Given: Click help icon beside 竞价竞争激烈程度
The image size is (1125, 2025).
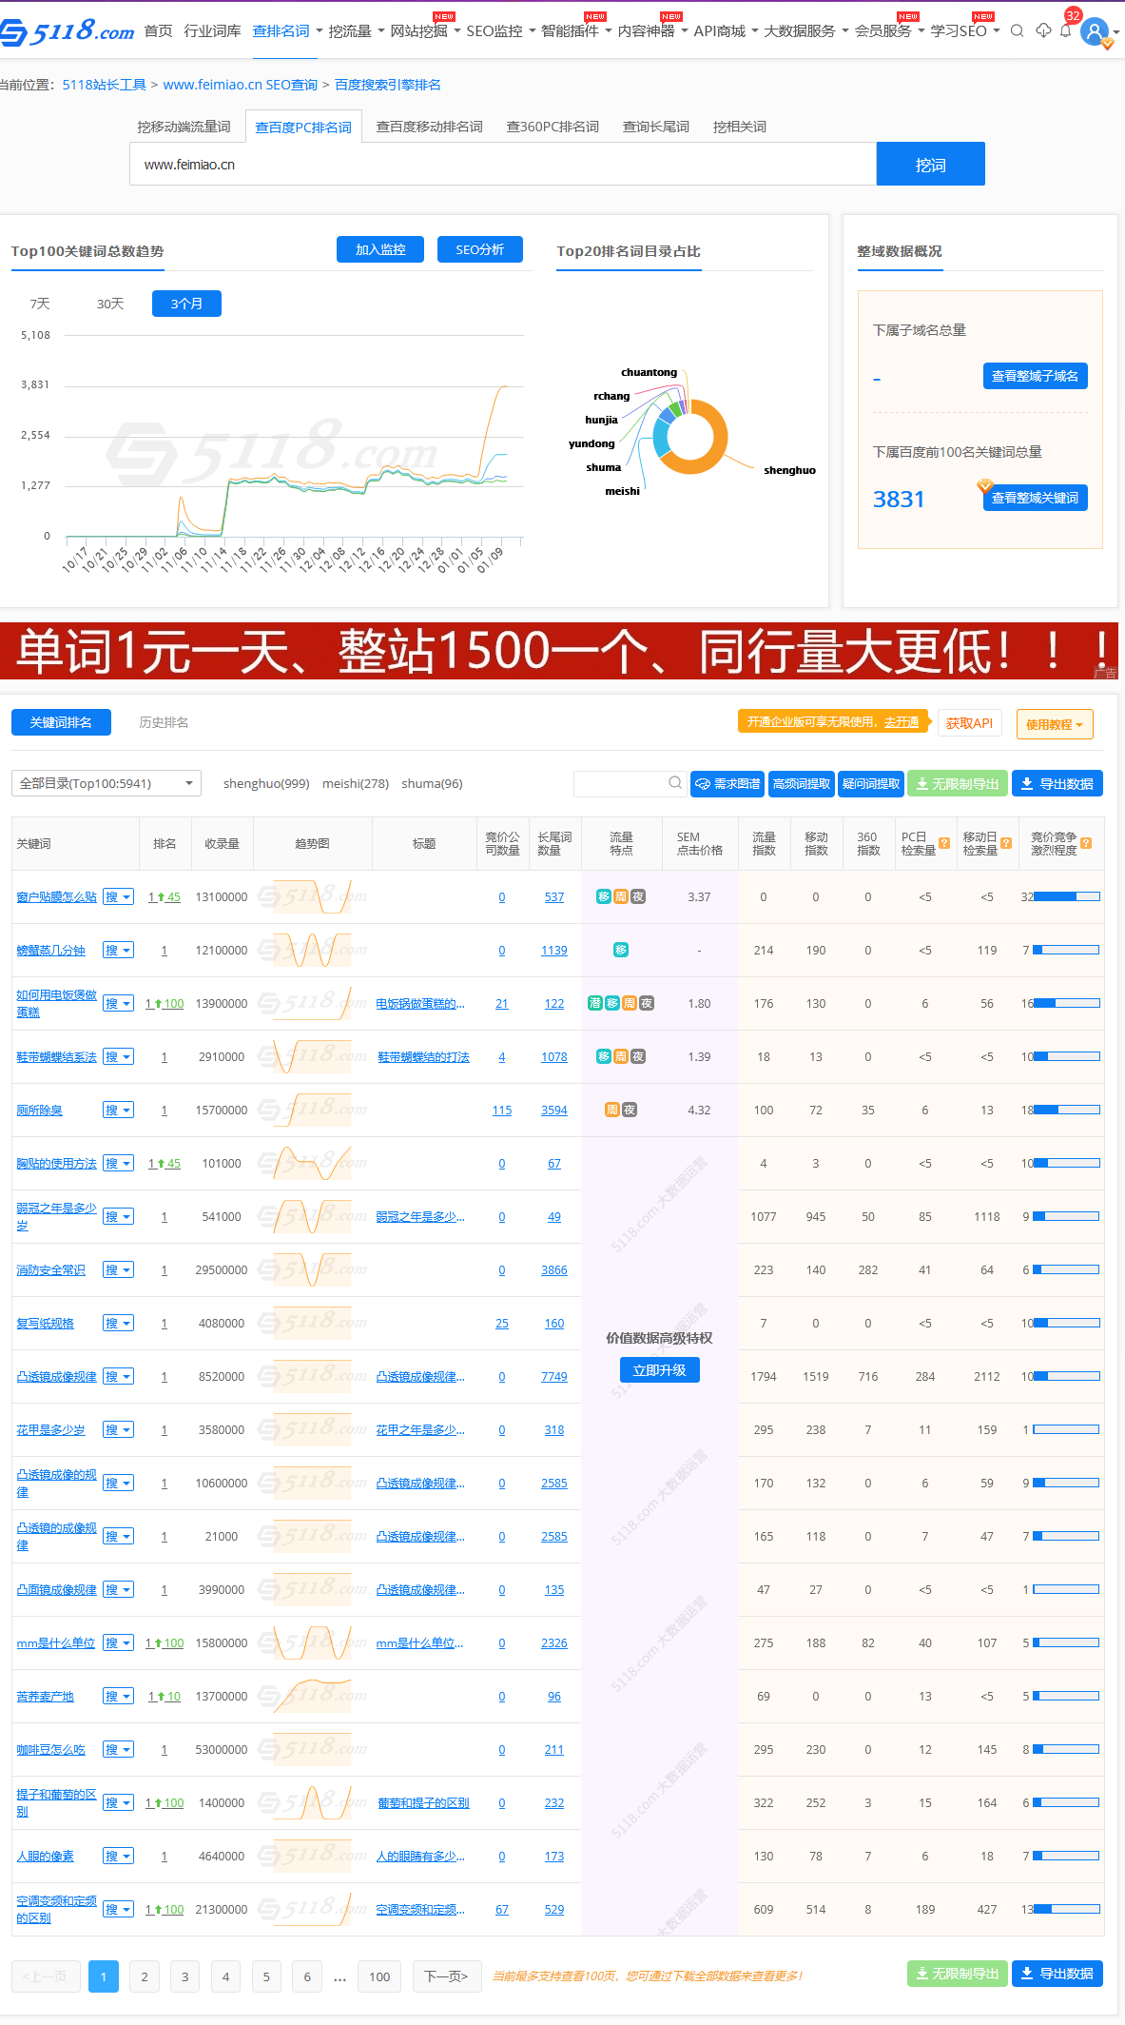Looking at the screenshot, I should (x=1086, y=843).
